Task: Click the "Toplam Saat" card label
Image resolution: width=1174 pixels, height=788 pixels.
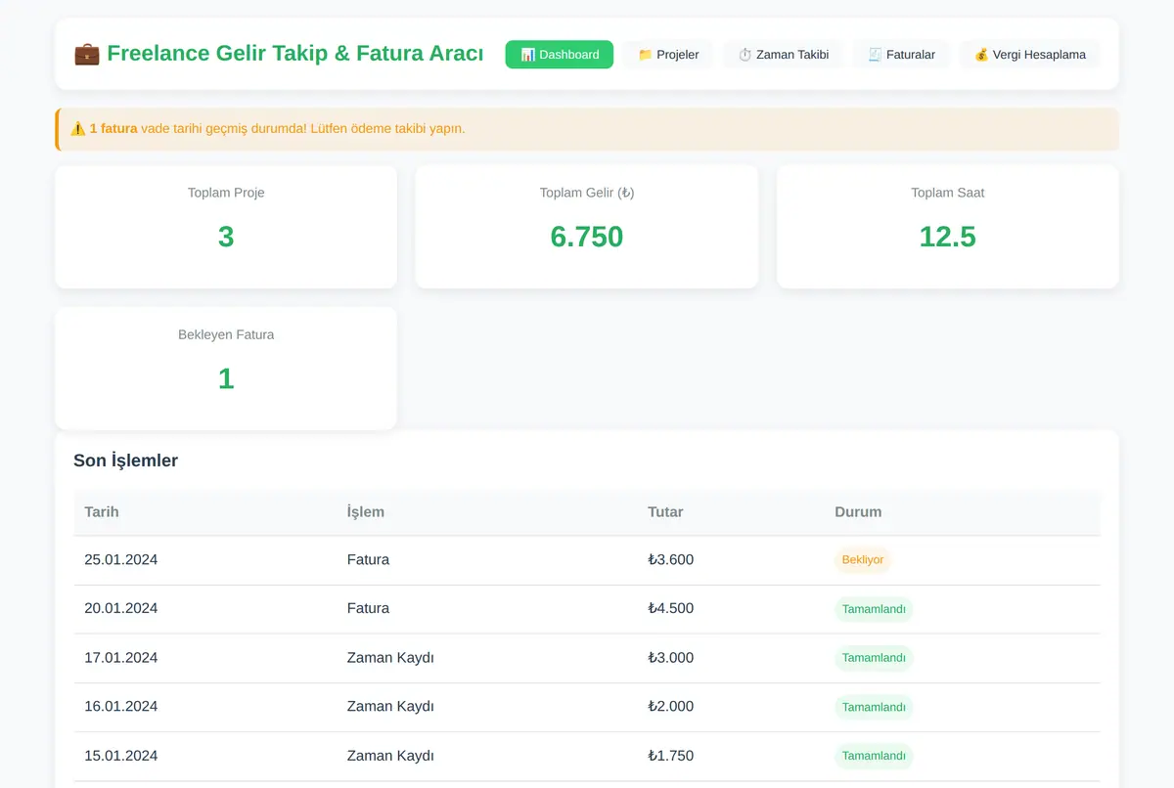Action: (x=947, y=193)
